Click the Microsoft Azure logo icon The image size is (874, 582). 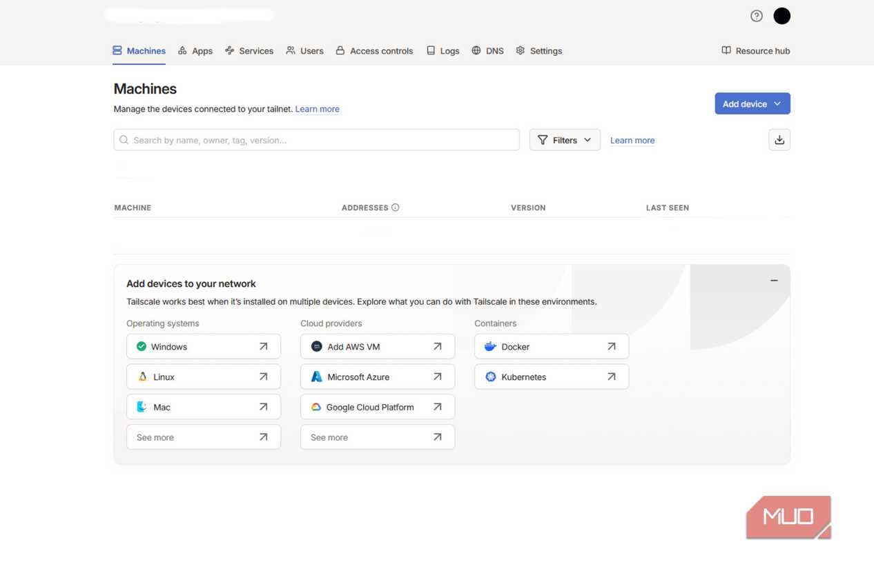[316, 377]
